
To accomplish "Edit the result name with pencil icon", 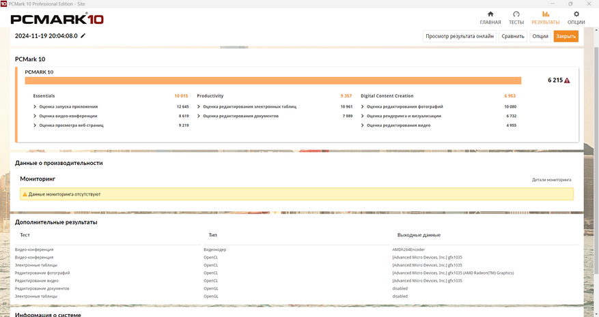I will coord(83,36).
